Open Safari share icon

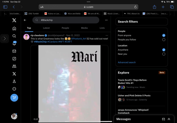(x=154, y=7)
